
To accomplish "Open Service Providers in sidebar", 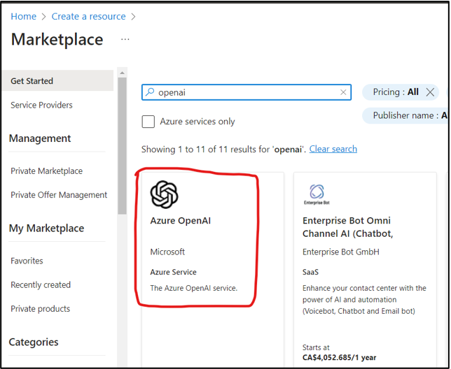I will [x=41, y=105].
